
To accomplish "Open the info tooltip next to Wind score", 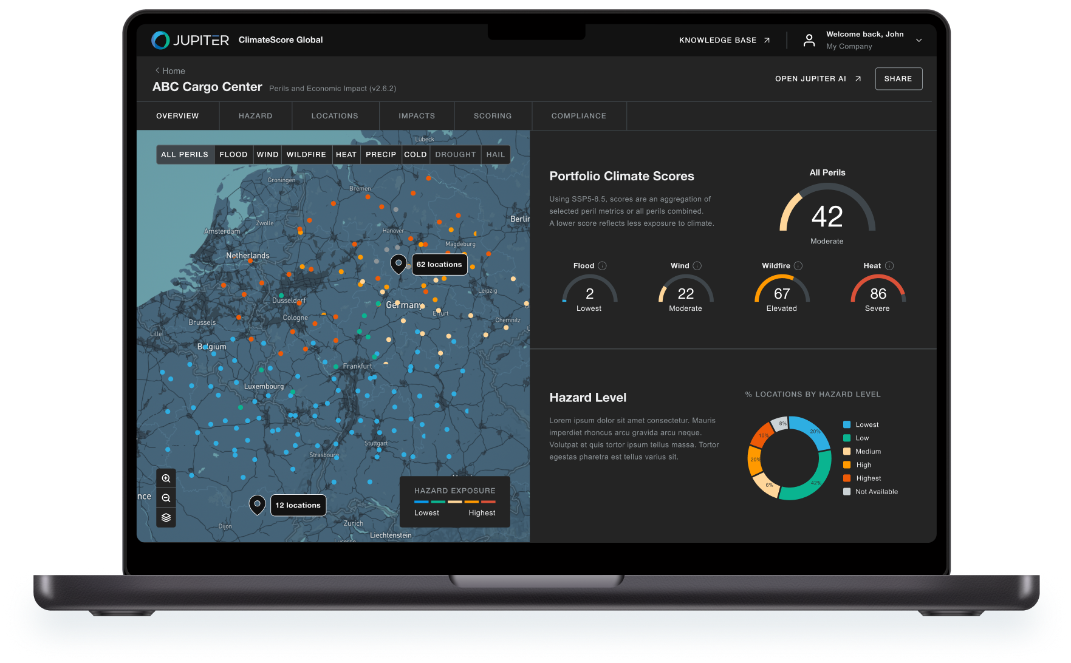I will (x=697, y=265).
